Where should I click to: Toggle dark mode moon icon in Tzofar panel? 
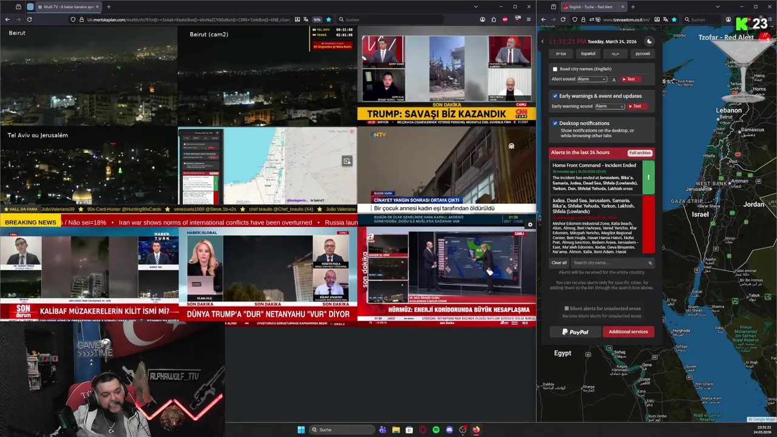(x=649, y=41)
